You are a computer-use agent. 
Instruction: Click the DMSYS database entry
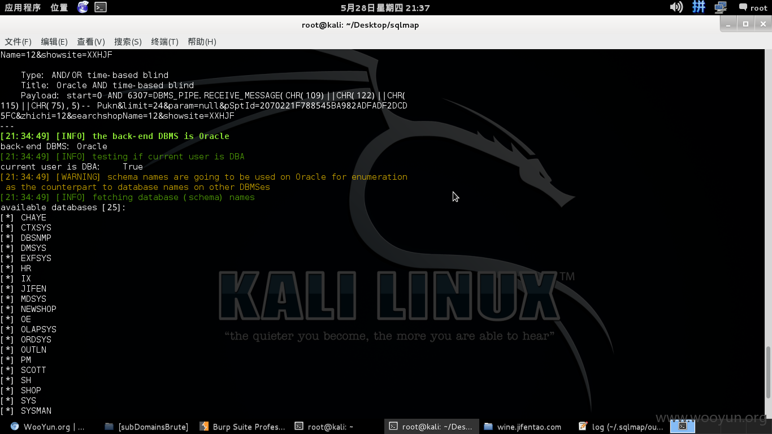click(23, 248)
